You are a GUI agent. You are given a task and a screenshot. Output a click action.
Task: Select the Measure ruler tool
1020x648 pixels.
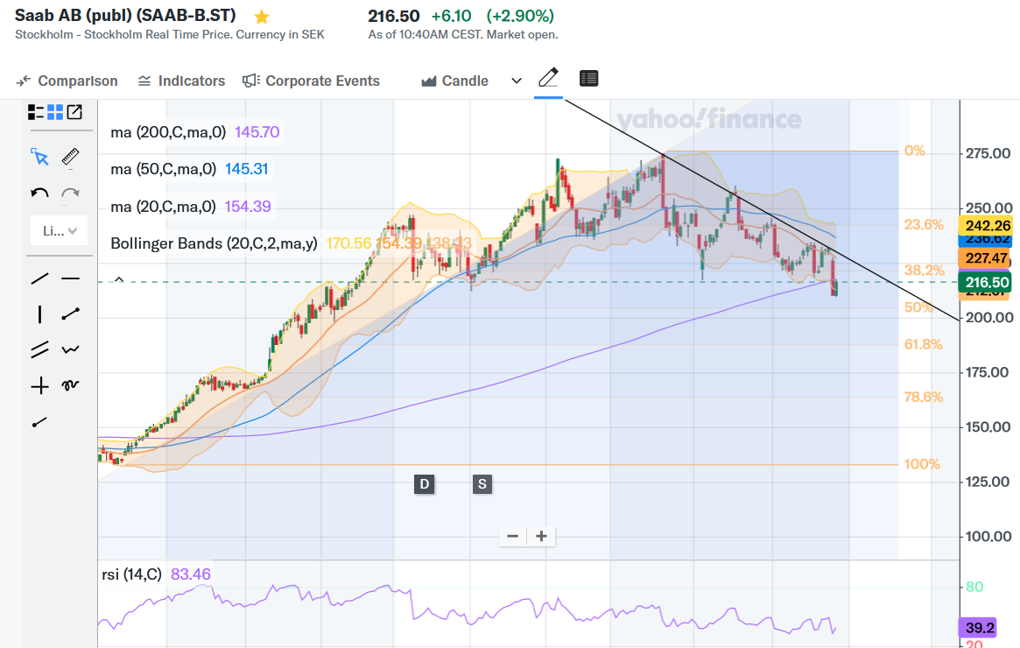click(x=71, y=158)
